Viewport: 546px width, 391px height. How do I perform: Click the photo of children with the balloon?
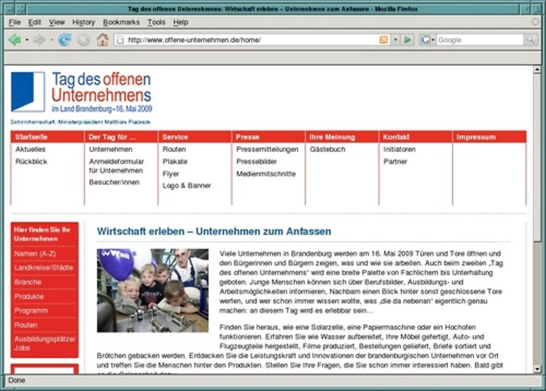(152, 290)
